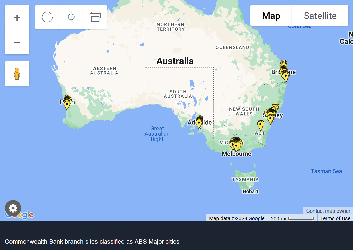Click the Map data ©2023 Google text
The image size is (353, 250).
(237, 218)
